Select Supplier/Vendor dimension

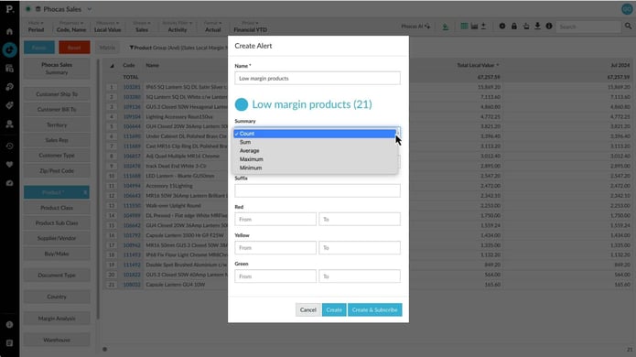(x=57, y=238)
